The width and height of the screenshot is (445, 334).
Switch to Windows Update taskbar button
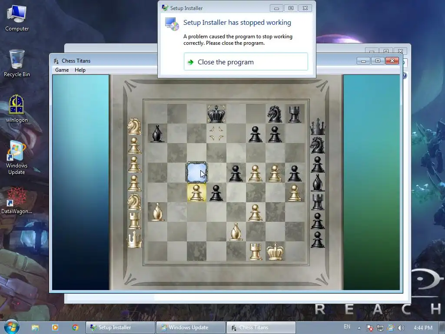(x=191, y=327)
